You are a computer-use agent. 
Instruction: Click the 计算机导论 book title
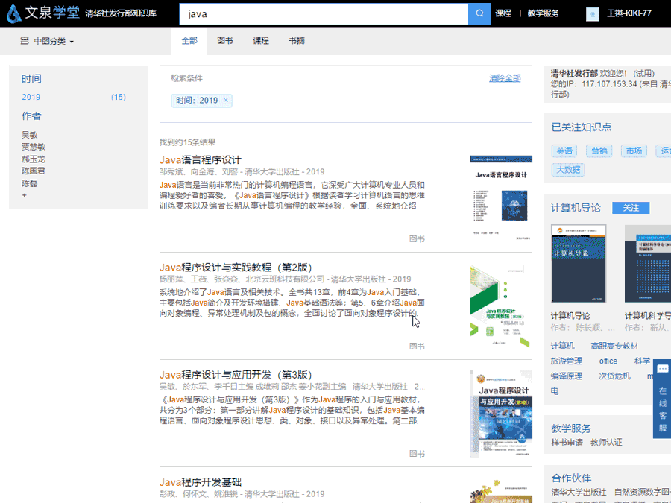click(570, 316)
